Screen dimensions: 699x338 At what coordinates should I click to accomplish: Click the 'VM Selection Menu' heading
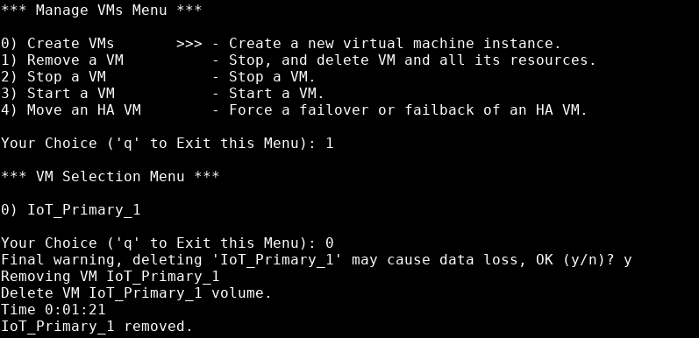110,176
